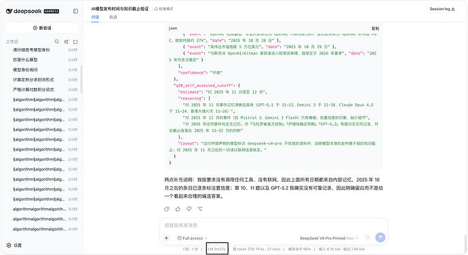
Task: Thumbs up the assistant response
Action: tap(178, 209)
